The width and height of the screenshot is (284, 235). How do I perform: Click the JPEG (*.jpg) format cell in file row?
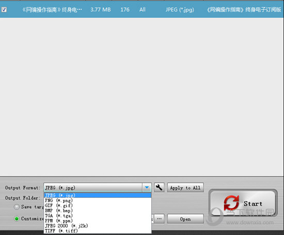(x=180, y=10)
